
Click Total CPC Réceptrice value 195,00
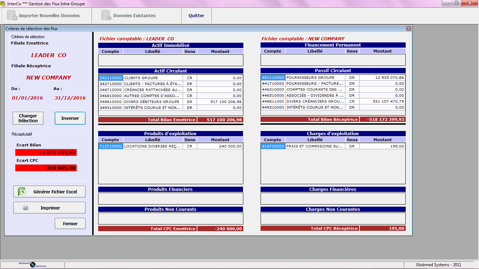[x=383, y=228]
